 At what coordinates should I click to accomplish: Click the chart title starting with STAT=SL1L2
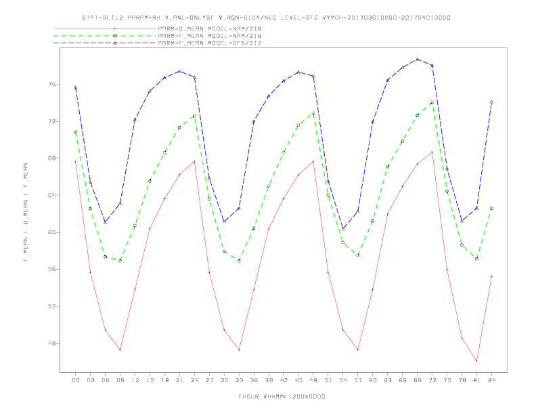coord(266,18)
